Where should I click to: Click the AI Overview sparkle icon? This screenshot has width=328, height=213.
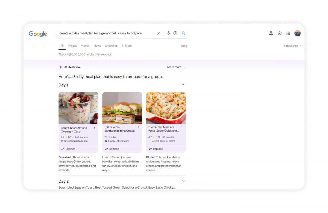60,67
